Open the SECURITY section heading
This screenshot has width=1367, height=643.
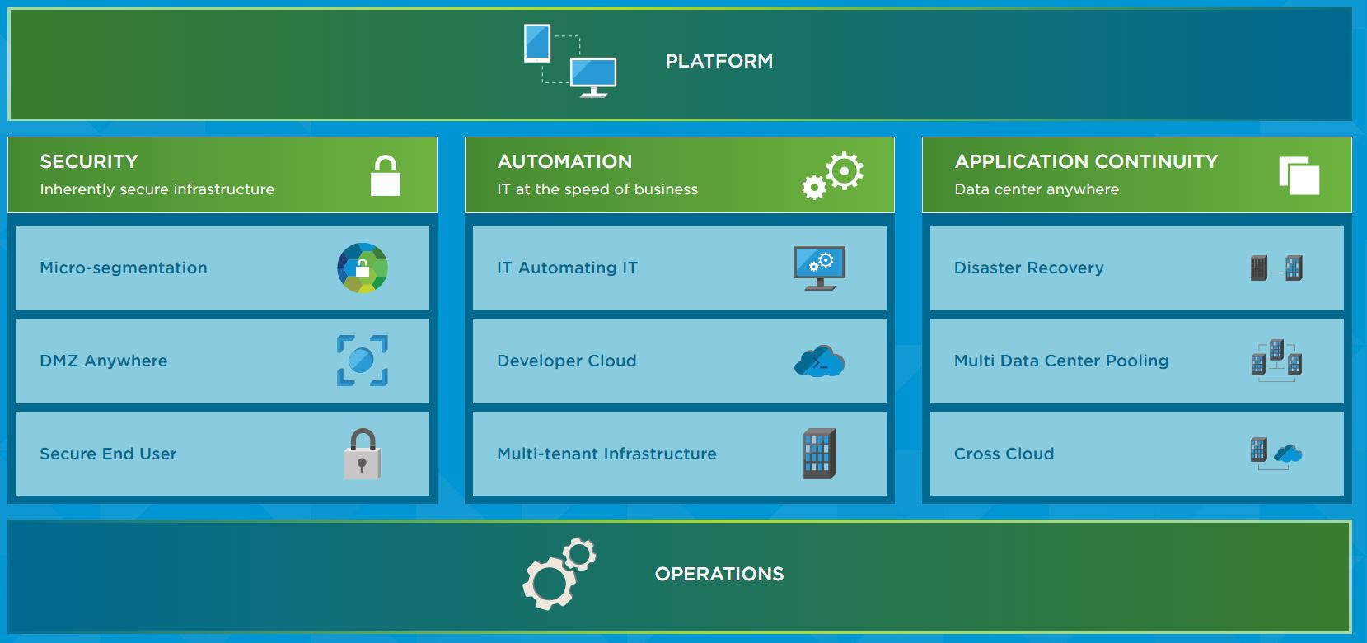point(89,161)
